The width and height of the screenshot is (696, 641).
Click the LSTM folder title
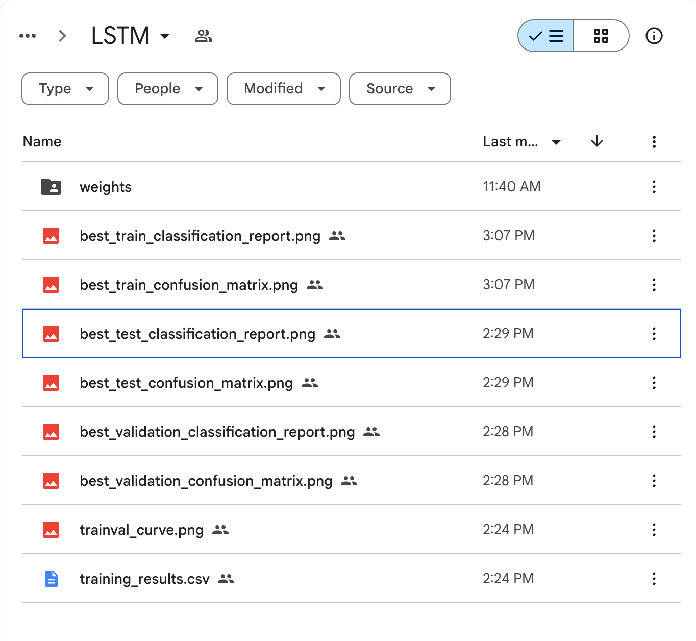[120, 36]
